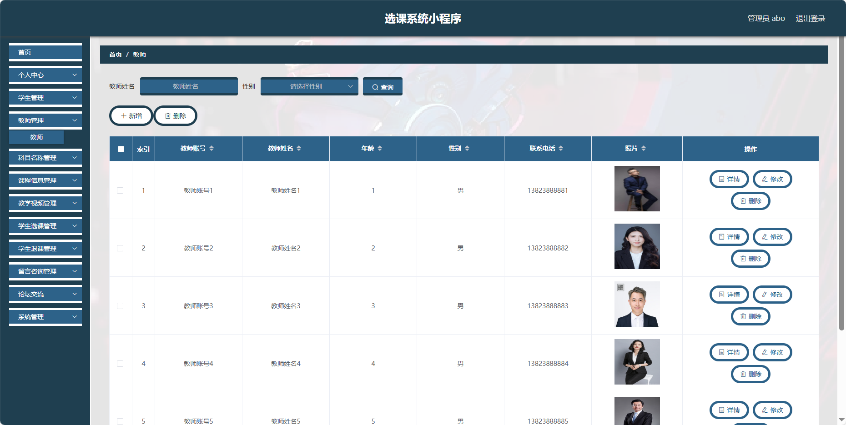Check the row 4 checkbox

tap(120, 364)
